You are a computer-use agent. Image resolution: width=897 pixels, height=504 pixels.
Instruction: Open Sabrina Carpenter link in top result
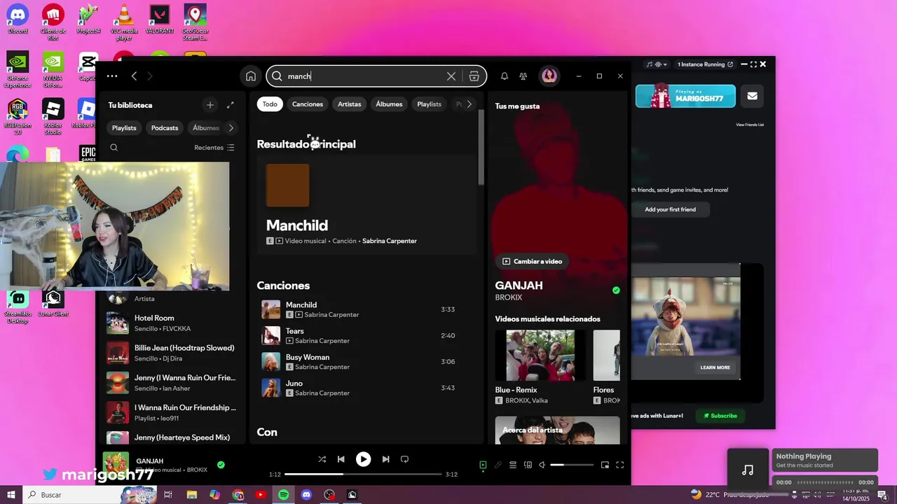point(390,241)
